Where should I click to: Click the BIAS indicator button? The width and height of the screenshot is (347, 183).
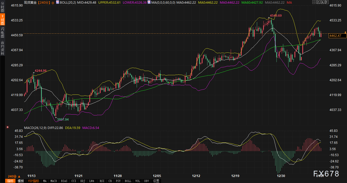[x=64, y=181]
